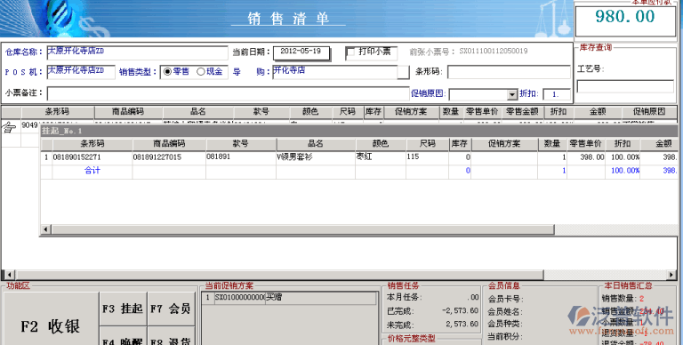Open the 促销原因 dropdown
This screenshot has width=683, height=345.
(x=512, y=94)
